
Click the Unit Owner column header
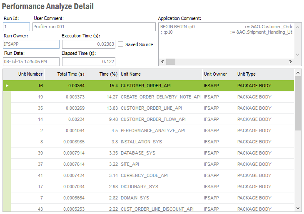click(215, 74)
